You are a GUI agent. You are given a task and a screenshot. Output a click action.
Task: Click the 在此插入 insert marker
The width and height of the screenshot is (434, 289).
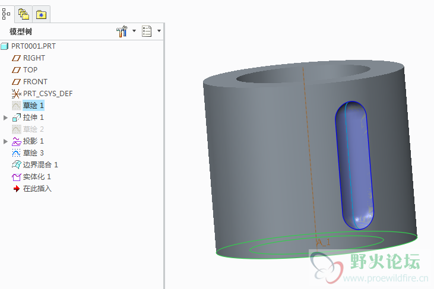point(37,189)
